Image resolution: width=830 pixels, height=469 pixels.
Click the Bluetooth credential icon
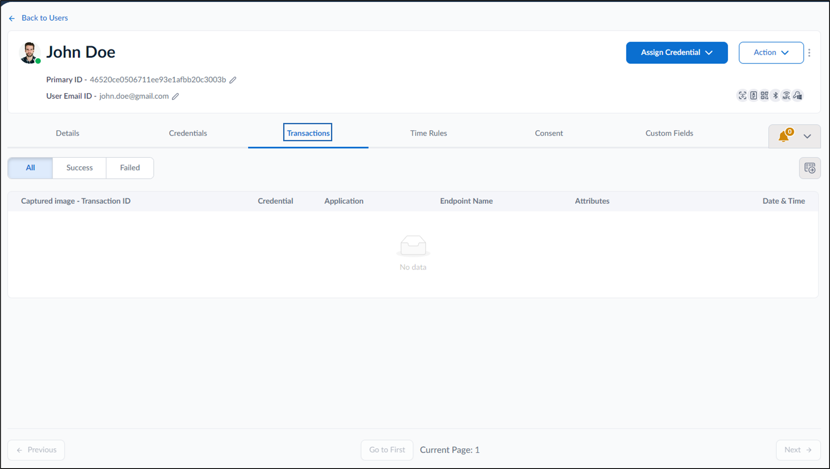[x=776, y=96]
